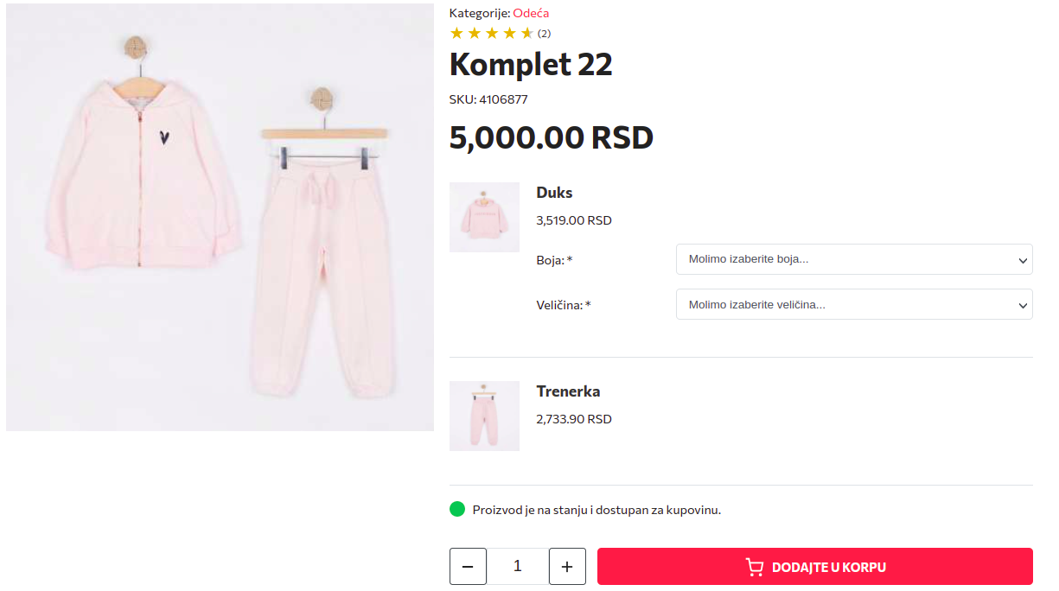This screenshot has width=1059, height=591.
Task: Open the Duks product thumbnail
Action: tap(484, 217)
